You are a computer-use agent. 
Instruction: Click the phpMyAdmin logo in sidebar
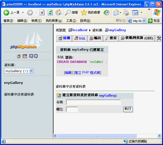(x=27, y=39)
